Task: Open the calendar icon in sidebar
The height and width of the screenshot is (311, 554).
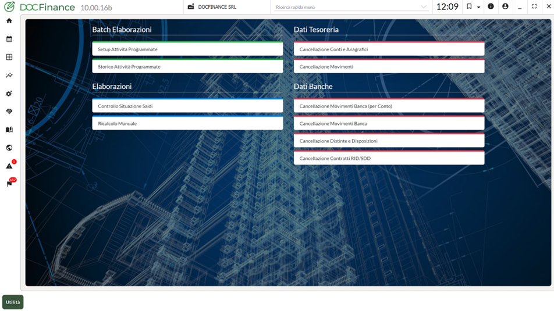Action: click(9, 39)
